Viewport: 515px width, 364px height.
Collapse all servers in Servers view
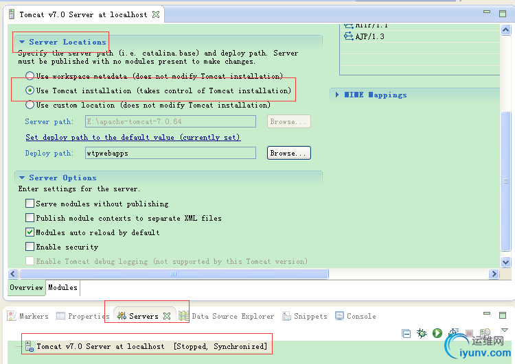click(407, 334)
